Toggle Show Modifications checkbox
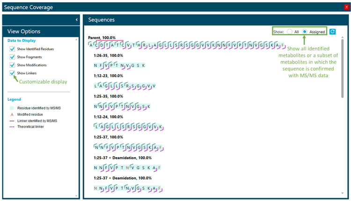Image resolution: width=351 pixels, height=201 pixels. click(12, 65)
